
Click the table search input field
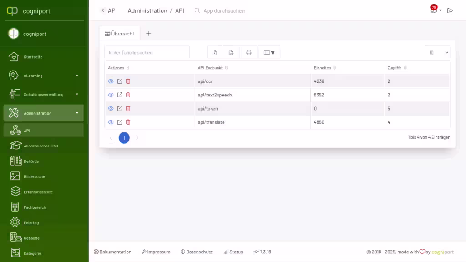(147, 53)
